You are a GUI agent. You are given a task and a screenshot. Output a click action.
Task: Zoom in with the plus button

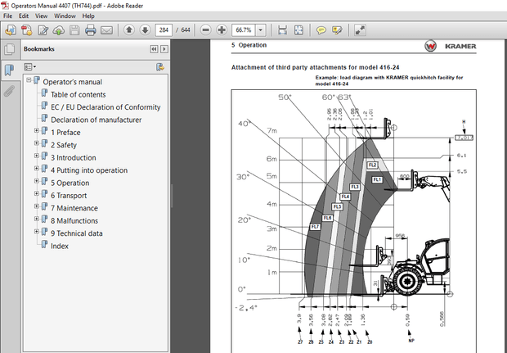[x=222, y=30]
